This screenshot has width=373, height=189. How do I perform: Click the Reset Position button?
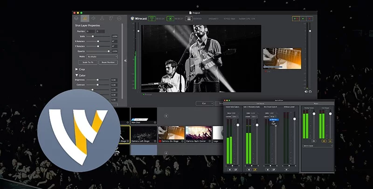[x=108, y=62]
